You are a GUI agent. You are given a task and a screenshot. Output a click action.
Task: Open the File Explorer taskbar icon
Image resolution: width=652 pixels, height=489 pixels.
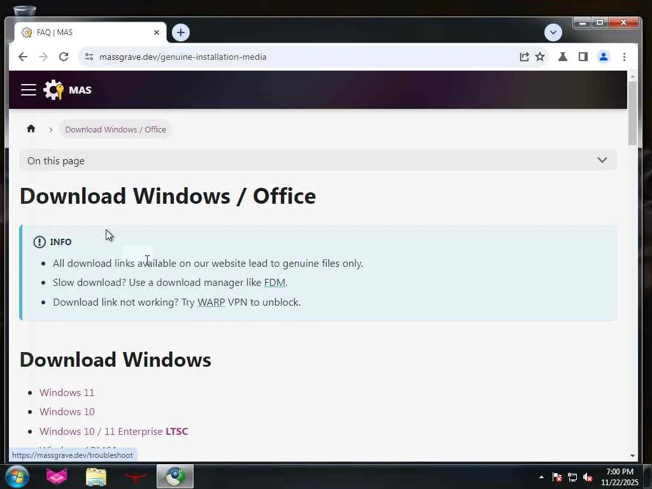click(x=96, y=476)
